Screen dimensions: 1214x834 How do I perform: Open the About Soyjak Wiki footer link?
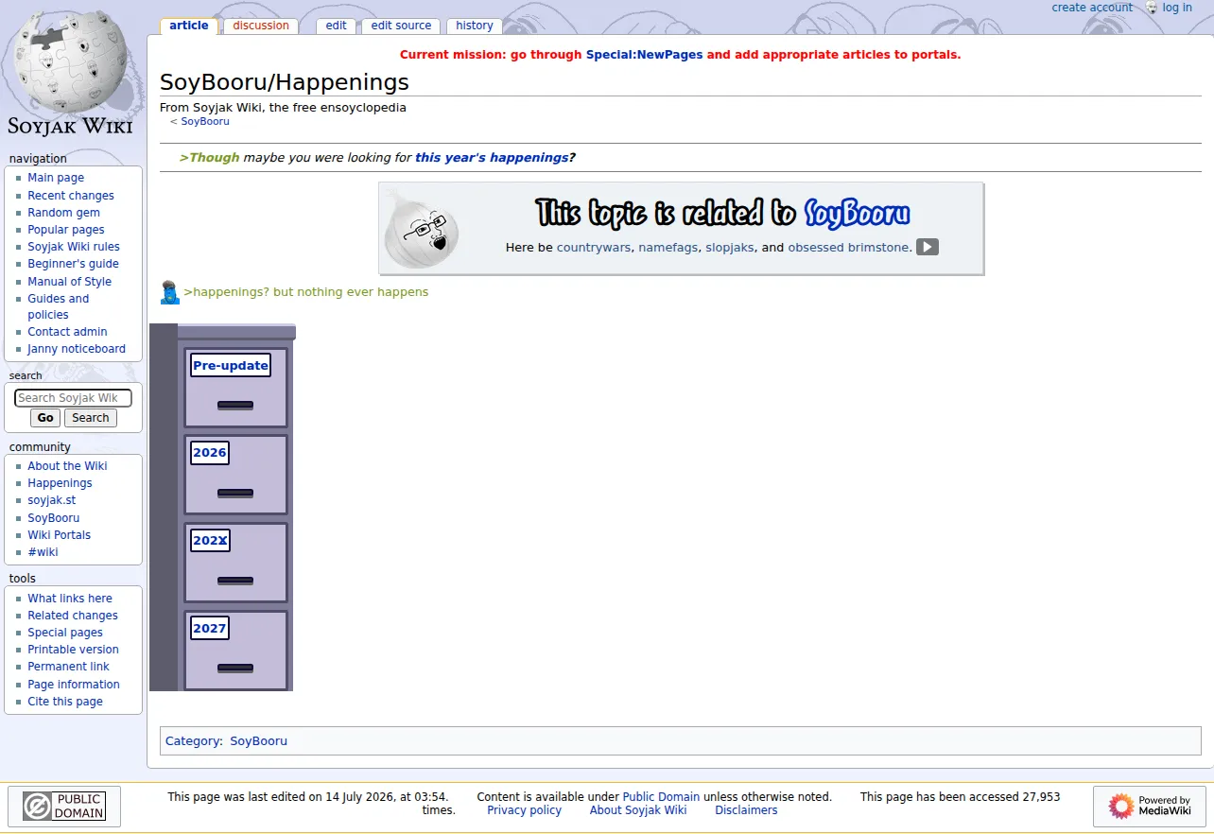[x=638, y=810]
